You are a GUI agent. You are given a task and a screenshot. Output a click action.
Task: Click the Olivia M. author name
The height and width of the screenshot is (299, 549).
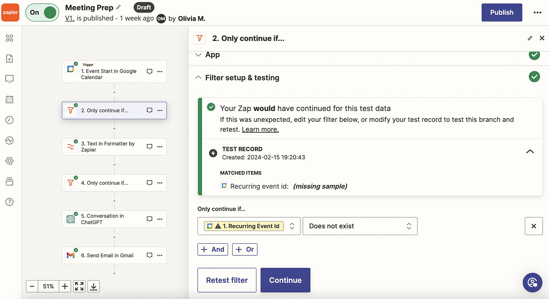point(192,18)
